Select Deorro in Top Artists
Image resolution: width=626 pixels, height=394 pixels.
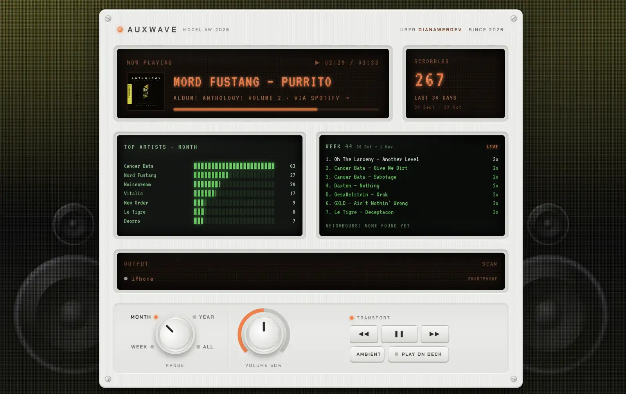pyautogui.click(x=210, y=221)
